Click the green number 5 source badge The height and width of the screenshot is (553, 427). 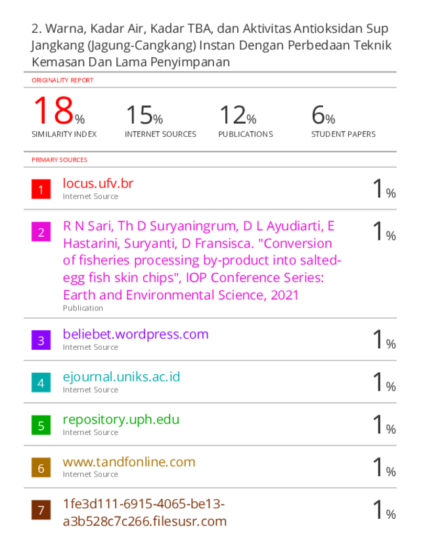[x=41, y=425]
